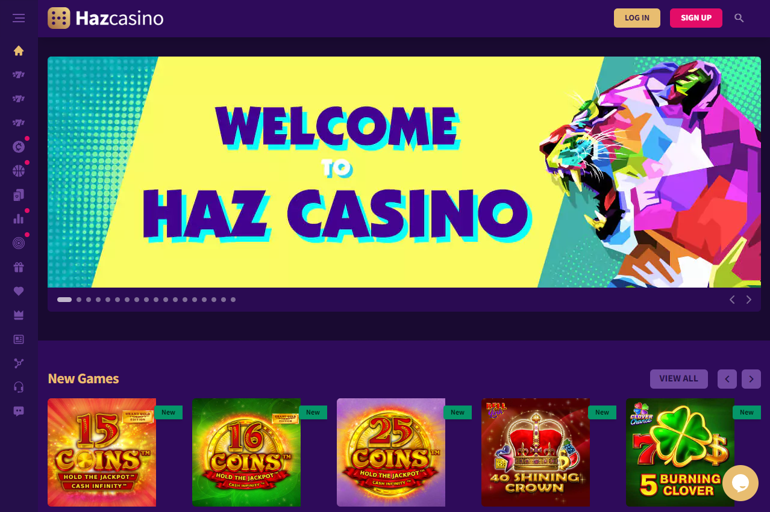Open the playing cards icon in sidebar
The width and height of the screenshot is (770, 512).
click(x=19, y=195)
